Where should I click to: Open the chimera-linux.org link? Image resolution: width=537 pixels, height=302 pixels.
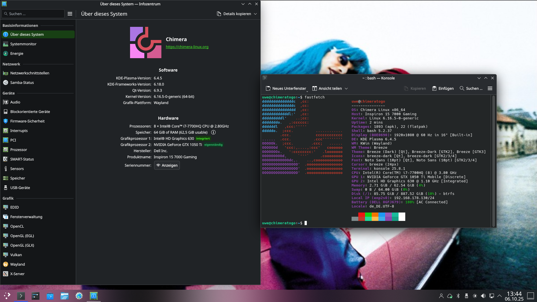187,47
